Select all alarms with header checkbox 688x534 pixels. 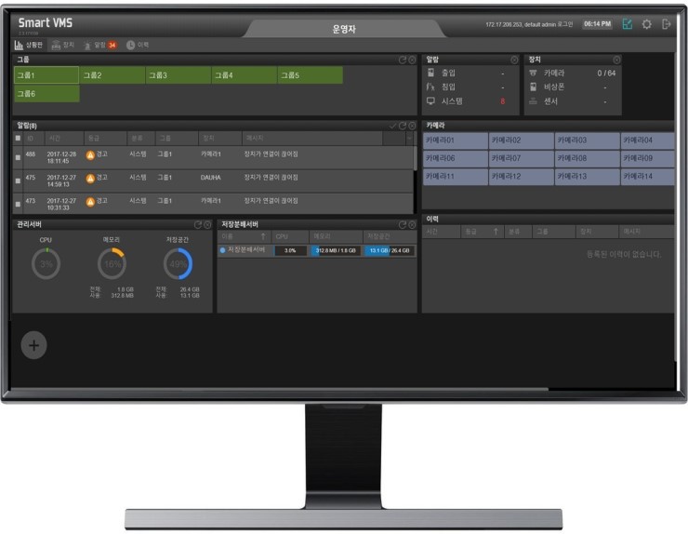coord(18,138)
